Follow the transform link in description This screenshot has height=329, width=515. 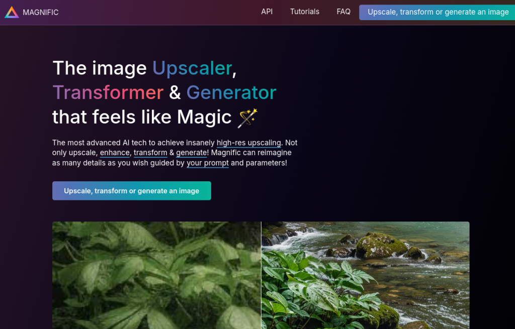point(150,153)
